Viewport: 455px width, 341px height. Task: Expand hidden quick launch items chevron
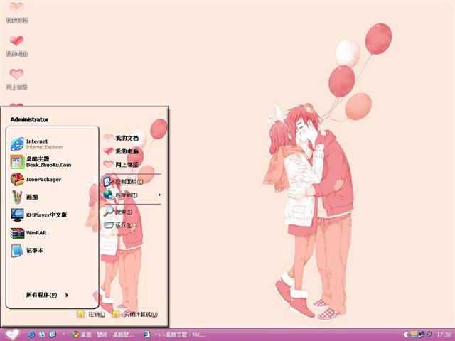pos(63,335)
